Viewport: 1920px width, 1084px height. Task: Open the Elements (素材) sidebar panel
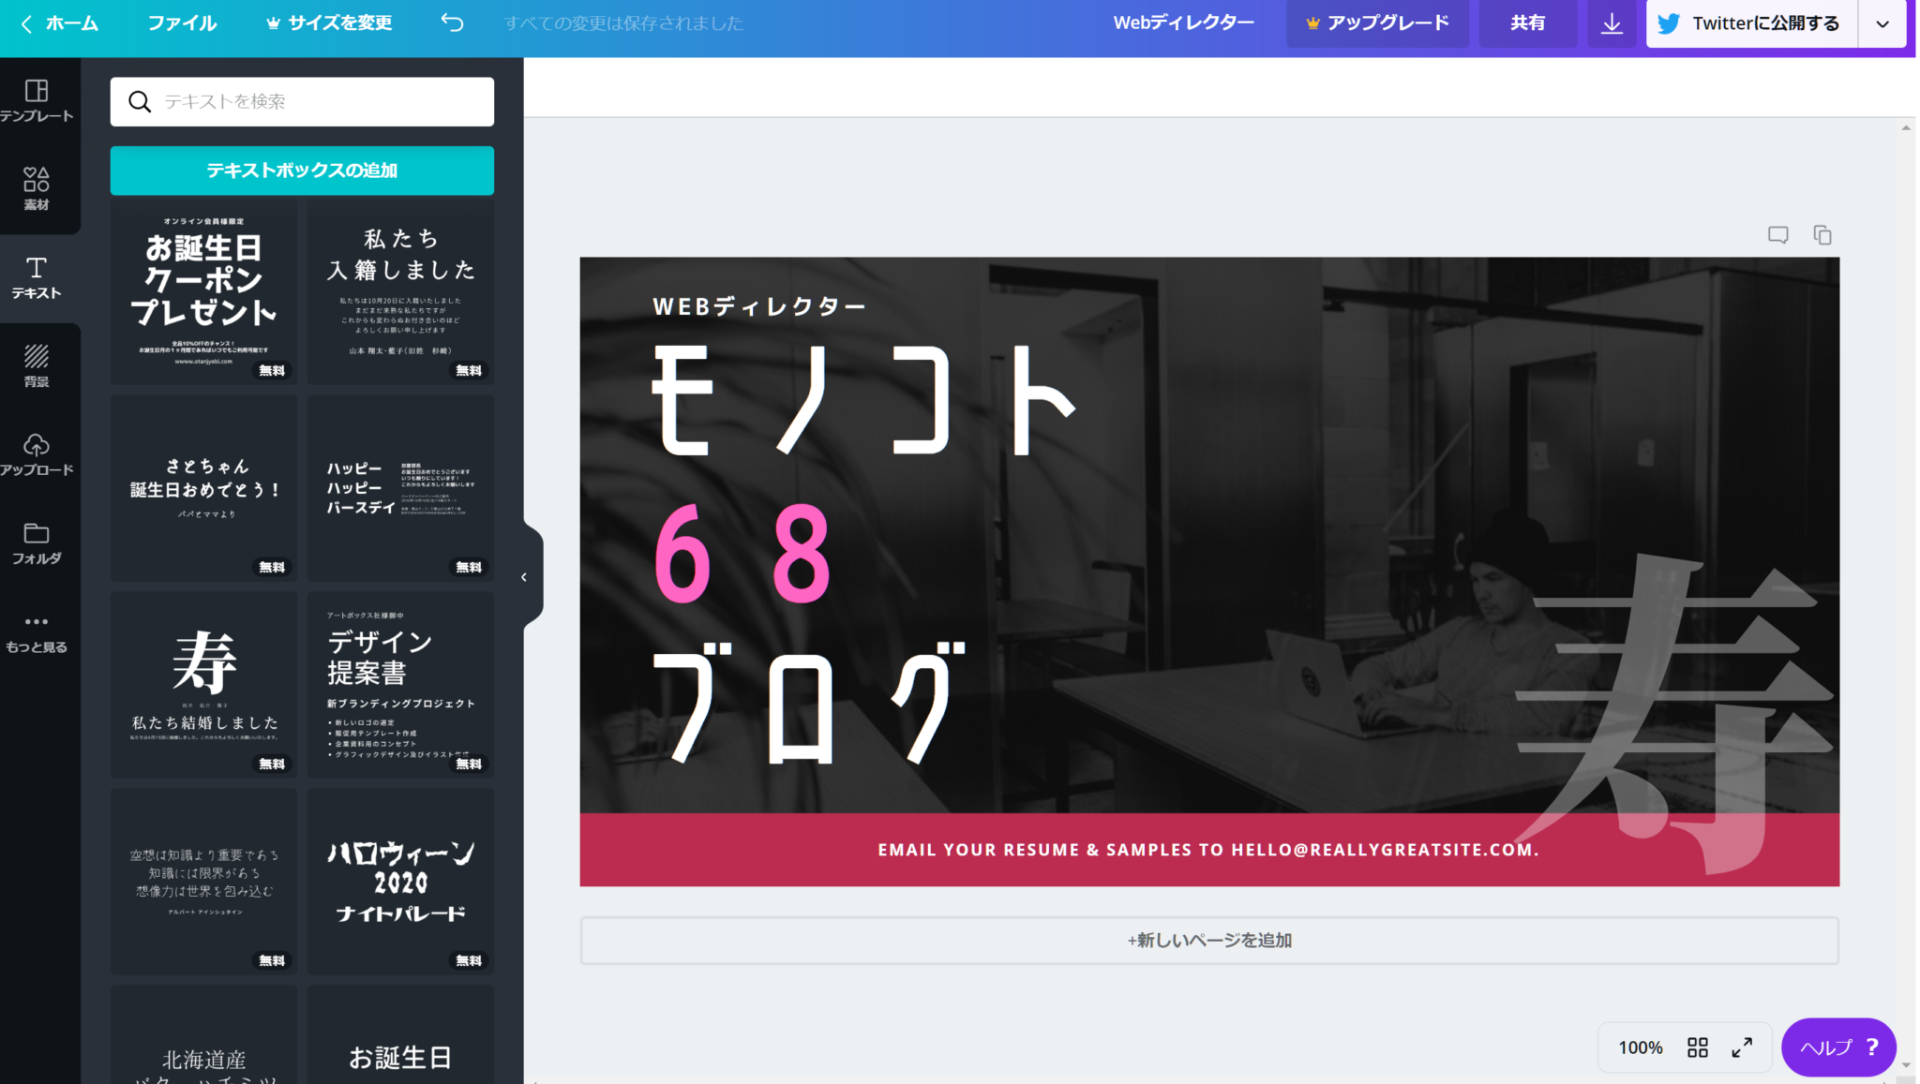[x=37, y=188]
